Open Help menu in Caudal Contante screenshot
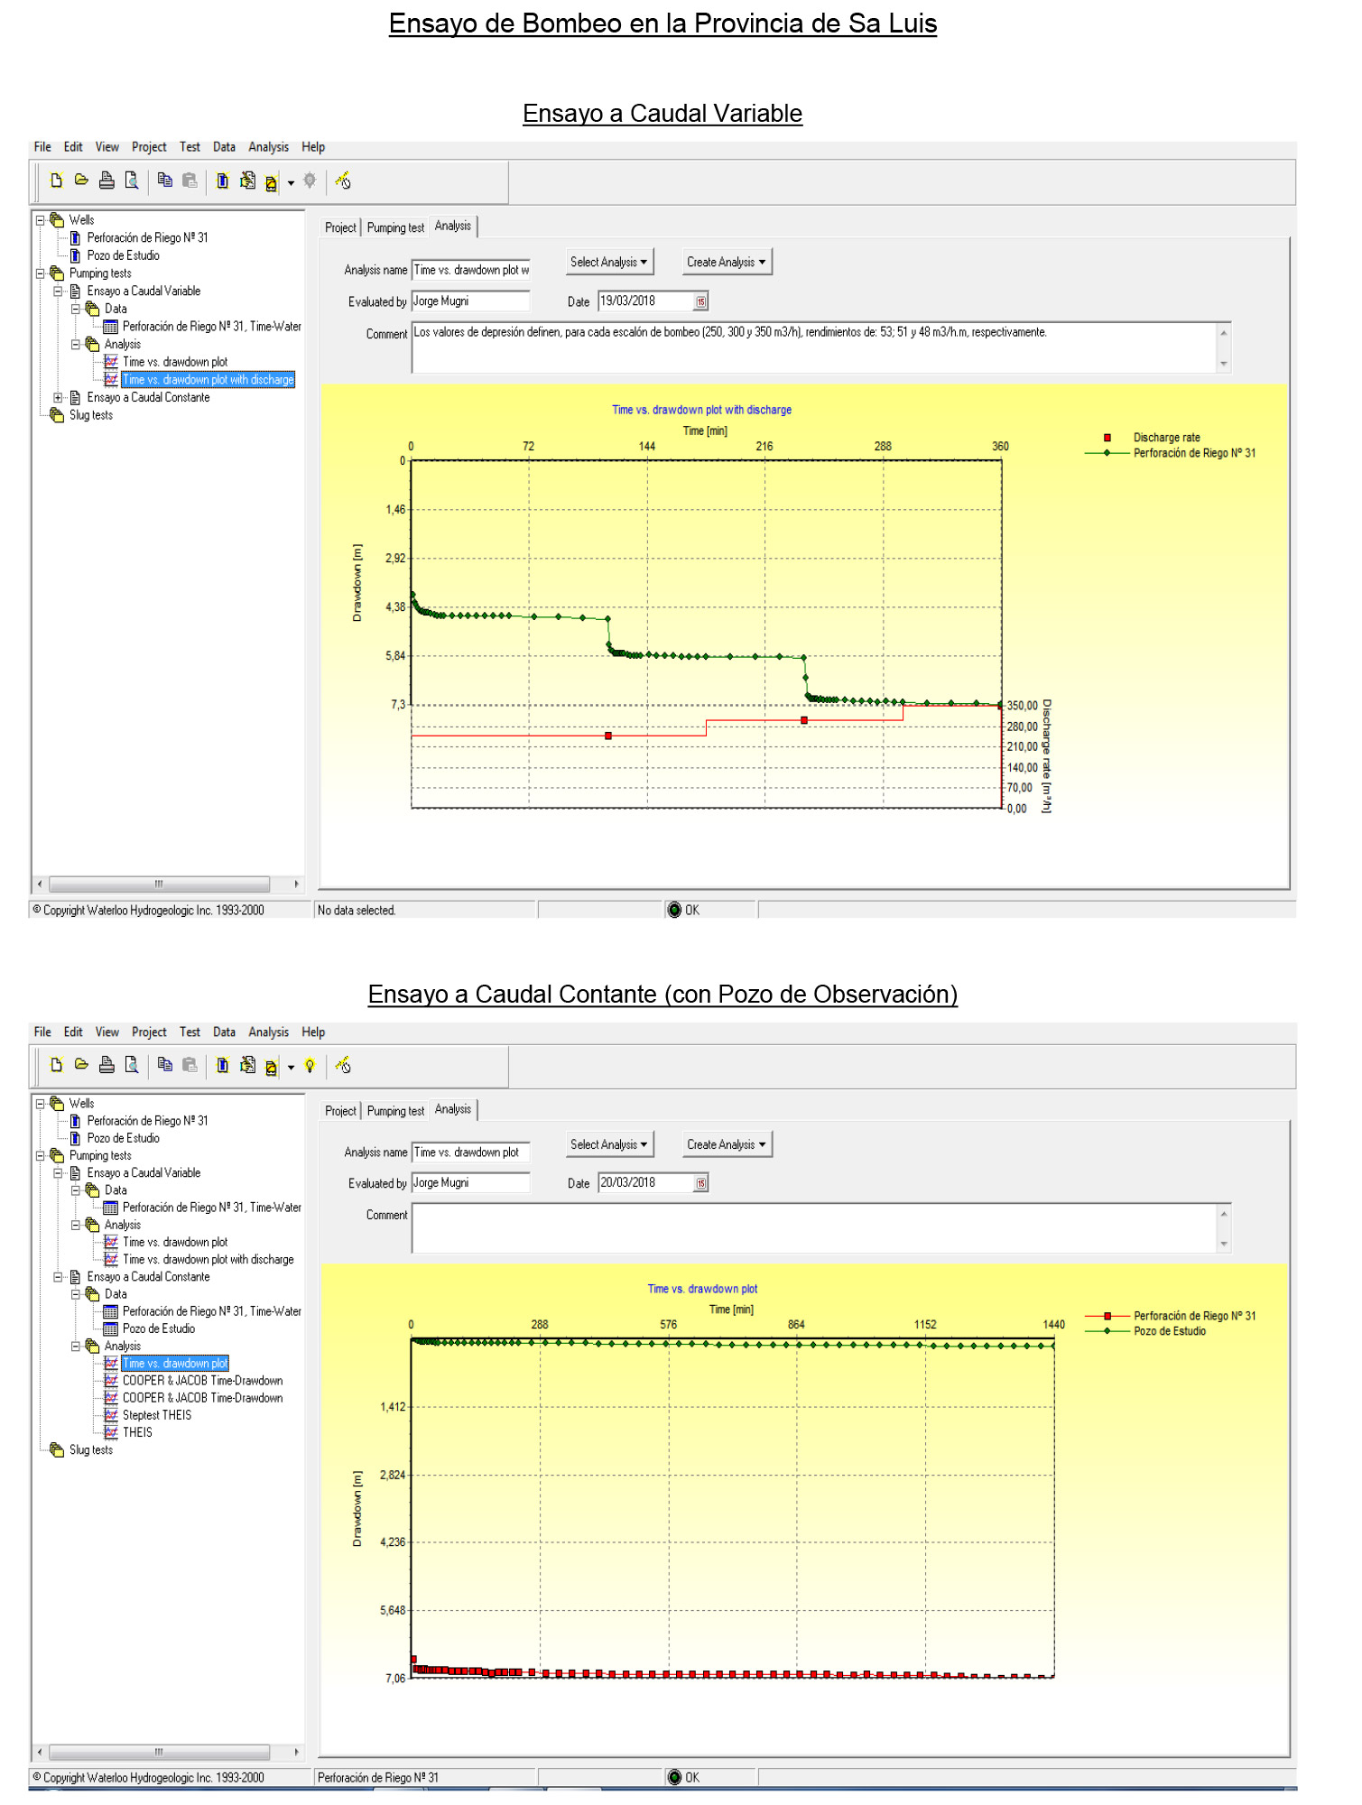Viewport: 1362px width, 1805px height. click(x=313, y=1032)
